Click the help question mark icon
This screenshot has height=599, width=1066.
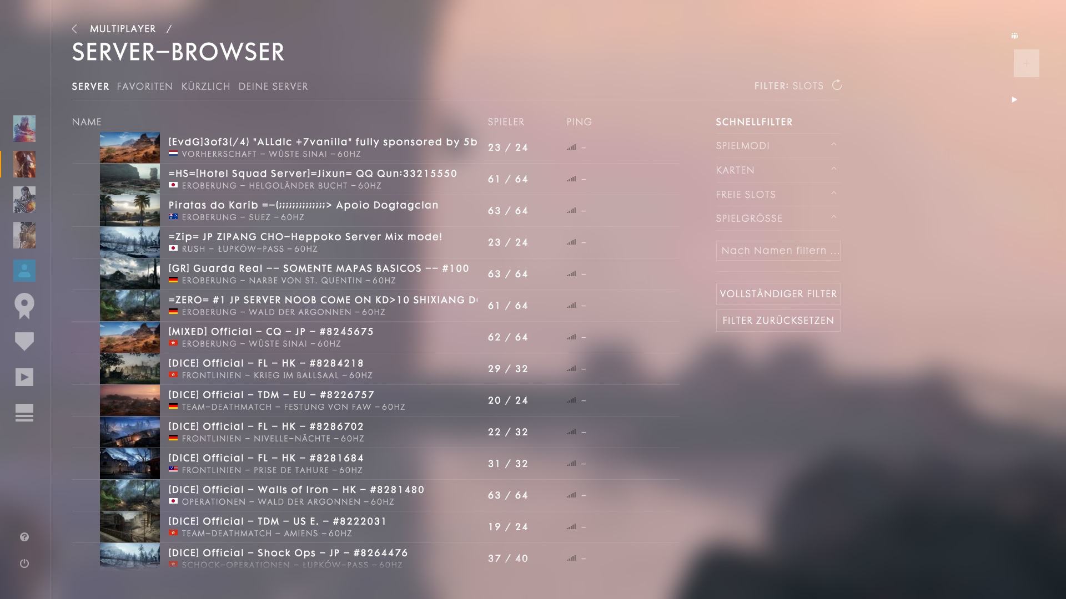coord(24,537)
